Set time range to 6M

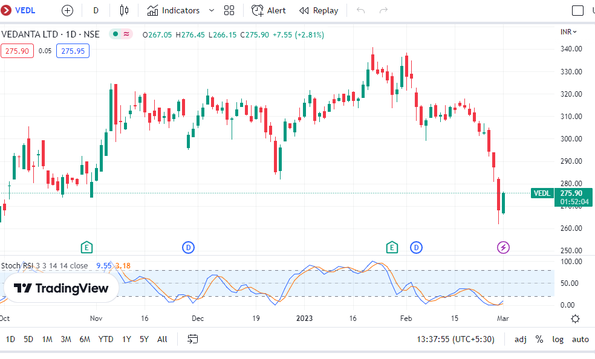85,339
